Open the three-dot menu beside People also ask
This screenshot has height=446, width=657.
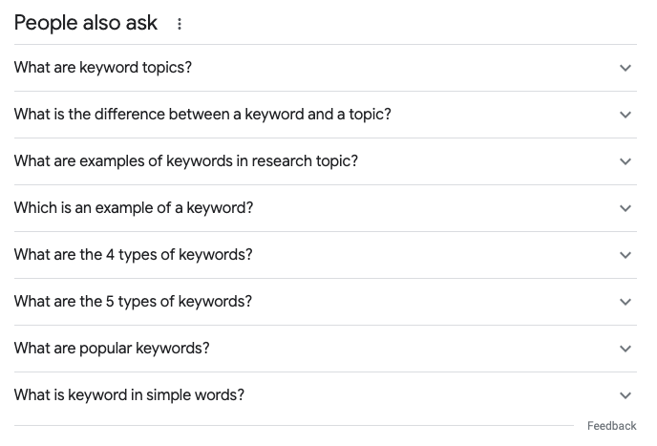(180, 24)
